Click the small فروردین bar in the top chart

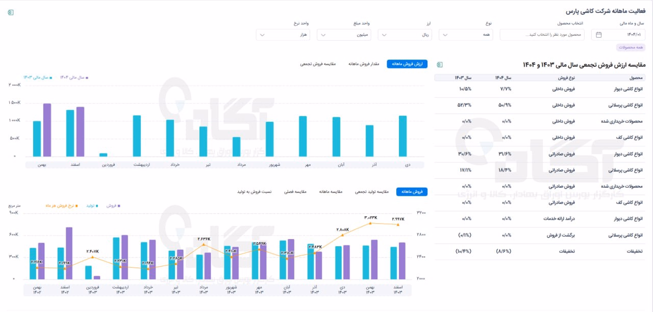(104, 154)
